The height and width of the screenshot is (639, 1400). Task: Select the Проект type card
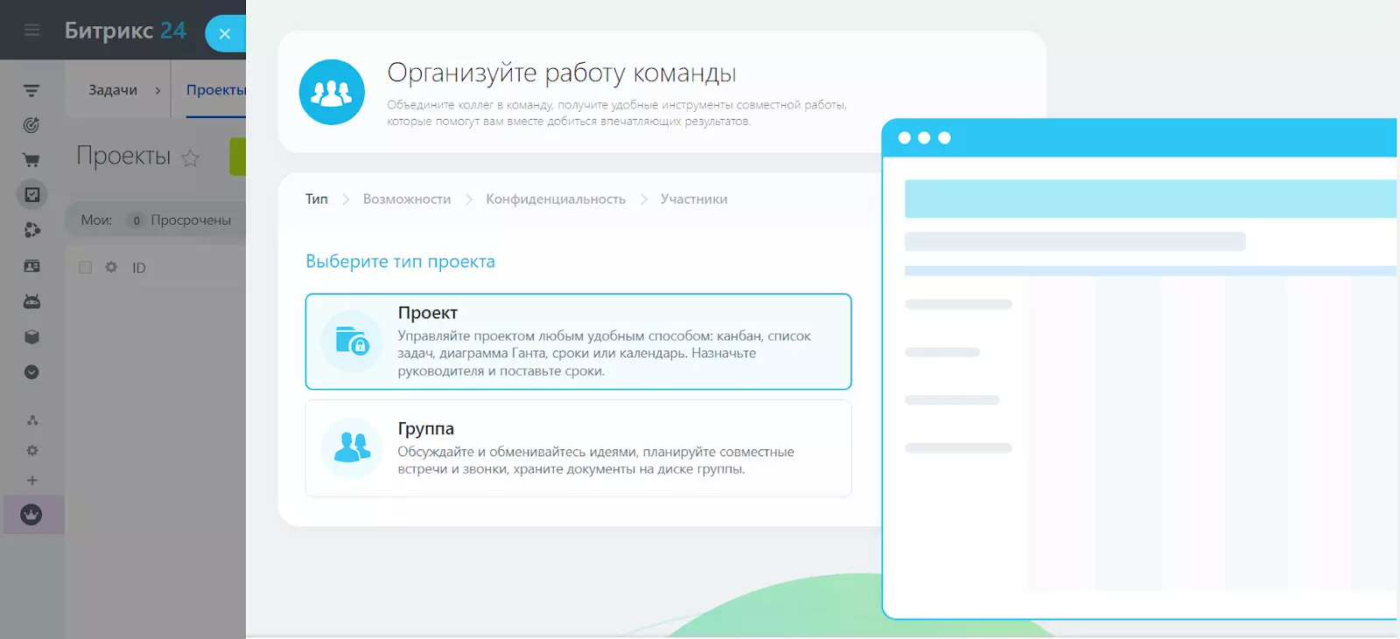click(578, 342)
